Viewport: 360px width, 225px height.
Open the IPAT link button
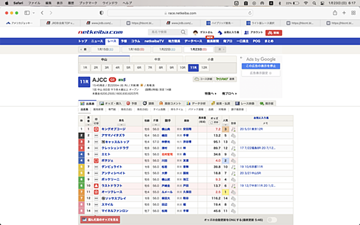pos(225,79)
